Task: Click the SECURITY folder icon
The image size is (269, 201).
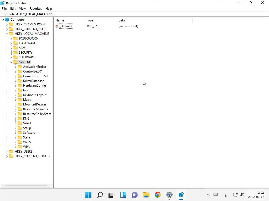Action: 15,52
